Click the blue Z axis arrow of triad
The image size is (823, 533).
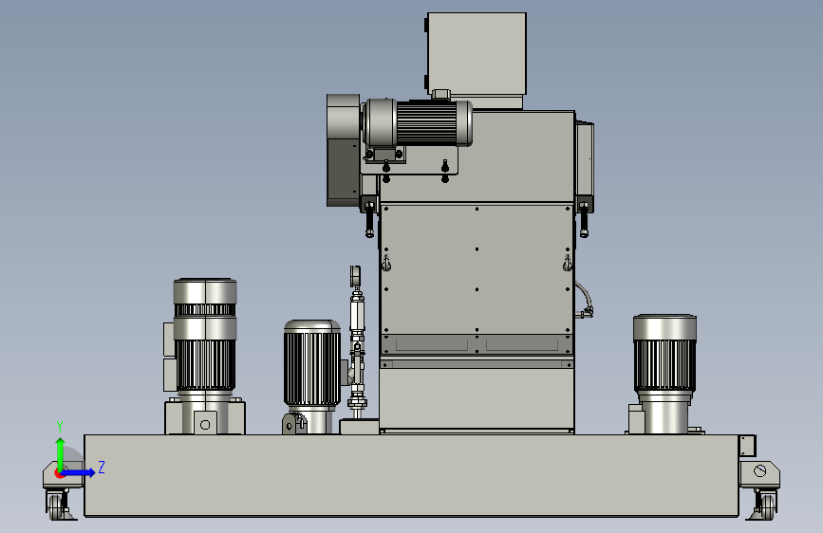tap(79, 472)
